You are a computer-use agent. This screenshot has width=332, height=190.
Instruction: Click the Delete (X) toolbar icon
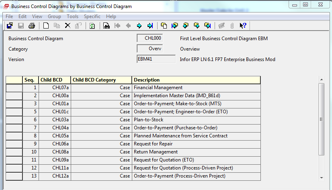coord(68,26)
